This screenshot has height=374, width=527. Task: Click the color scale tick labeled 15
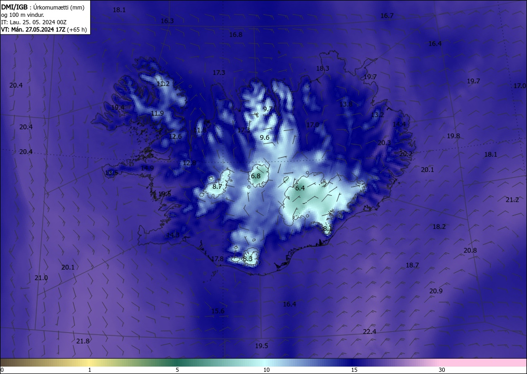tap(354, 370)
